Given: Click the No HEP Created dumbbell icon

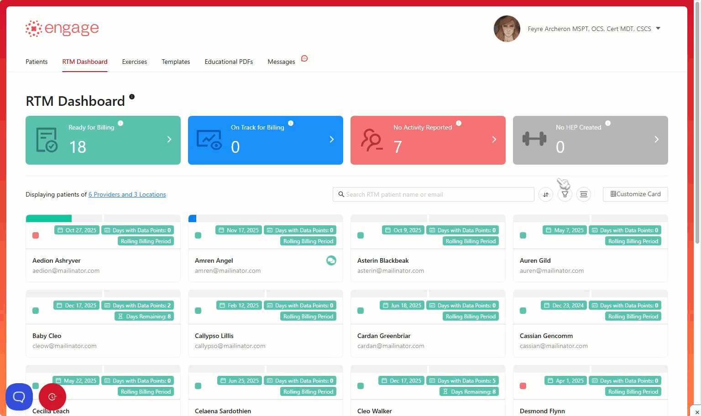Looking at the screenshot, I should pos(534,139).
